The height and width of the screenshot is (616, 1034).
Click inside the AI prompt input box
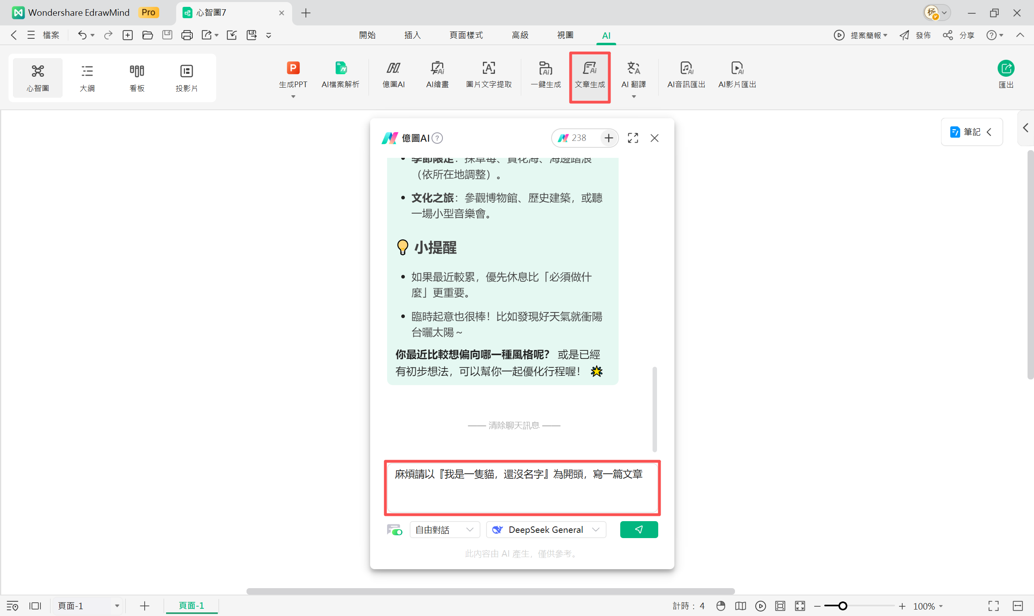(522, 488)
